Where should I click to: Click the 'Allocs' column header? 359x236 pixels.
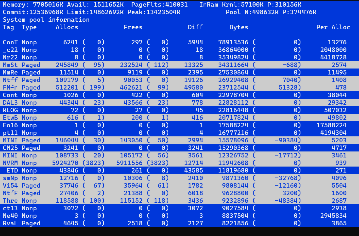click(67, 27)
